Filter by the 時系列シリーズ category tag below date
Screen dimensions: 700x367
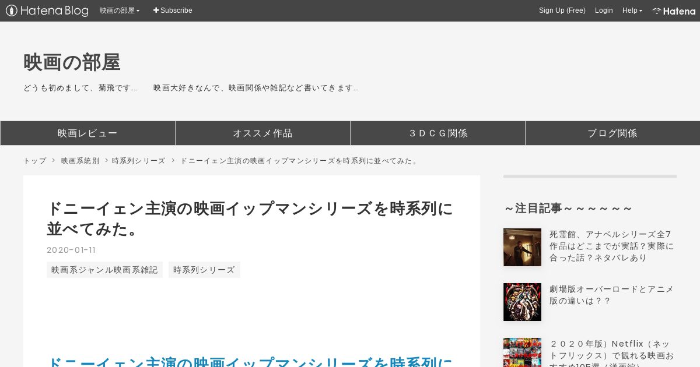pyautogui.click(x=204, y=270)
